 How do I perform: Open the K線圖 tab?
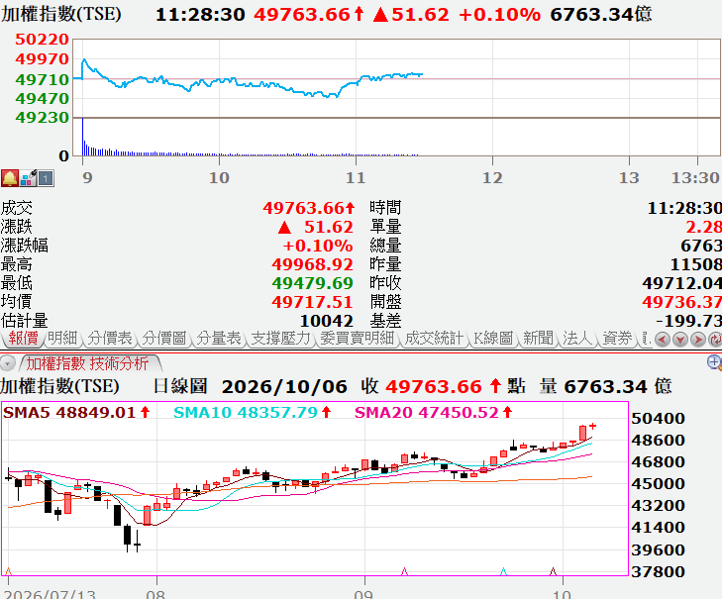493,339
